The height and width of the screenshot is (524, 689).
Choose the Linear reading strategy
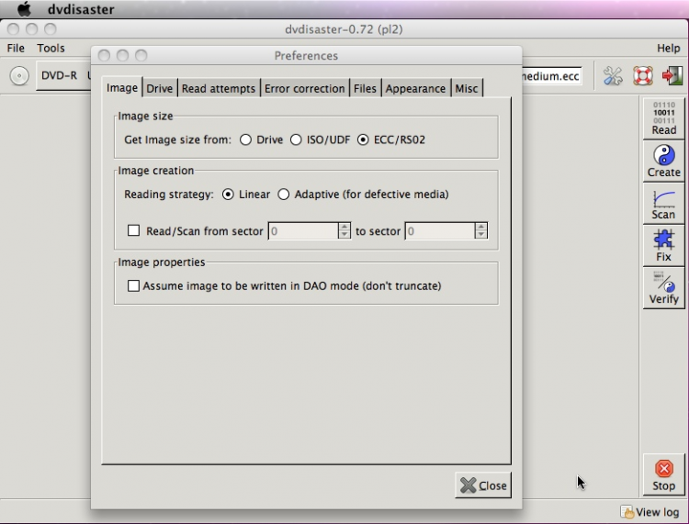228,194
